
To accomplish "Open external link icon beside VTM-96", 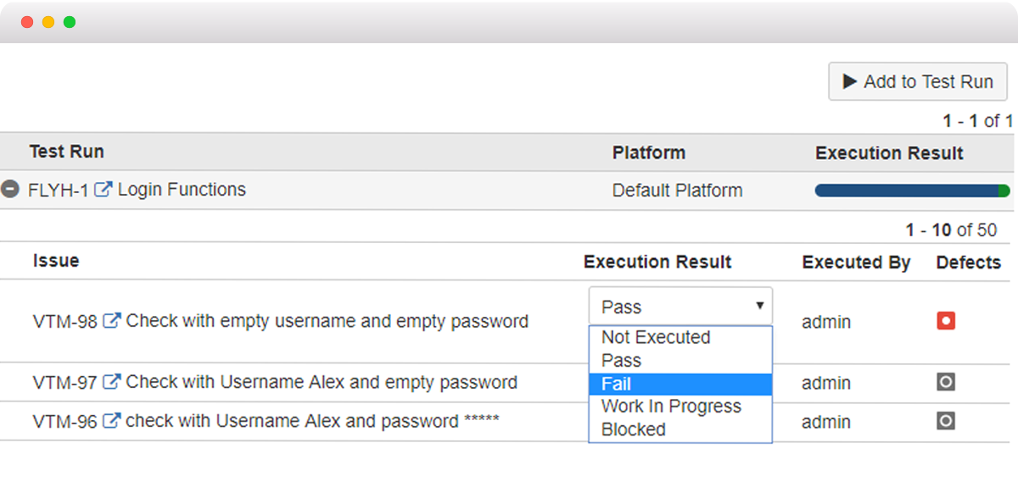I will 111,421.
